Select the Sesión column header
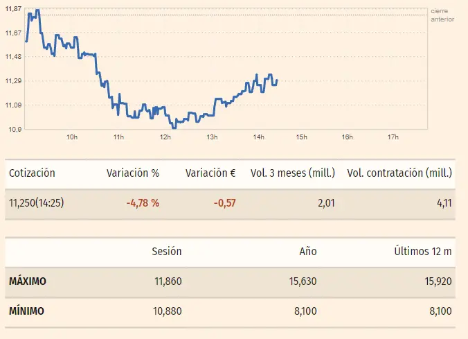Viewport: 468px width, 339px height. coord(166,251)
